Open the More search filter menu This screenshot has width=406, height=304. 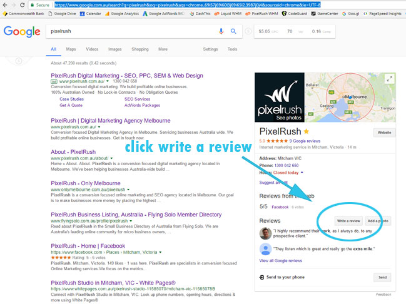[x=163, y=49]
